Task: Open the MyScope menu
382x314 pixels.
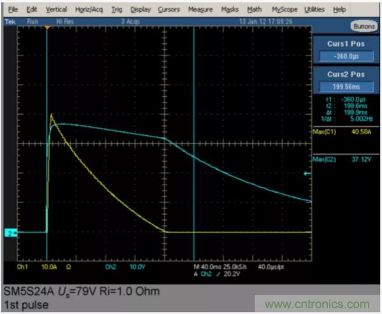Action: tap(284, 10)
